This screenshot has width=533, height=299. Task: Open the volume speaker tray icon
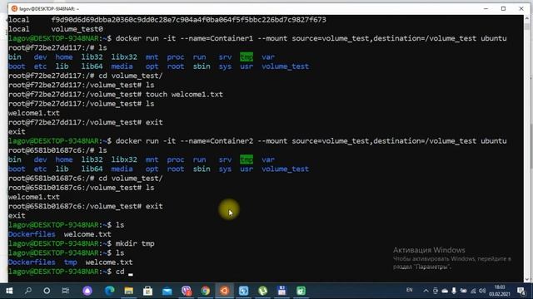[482, 291]
